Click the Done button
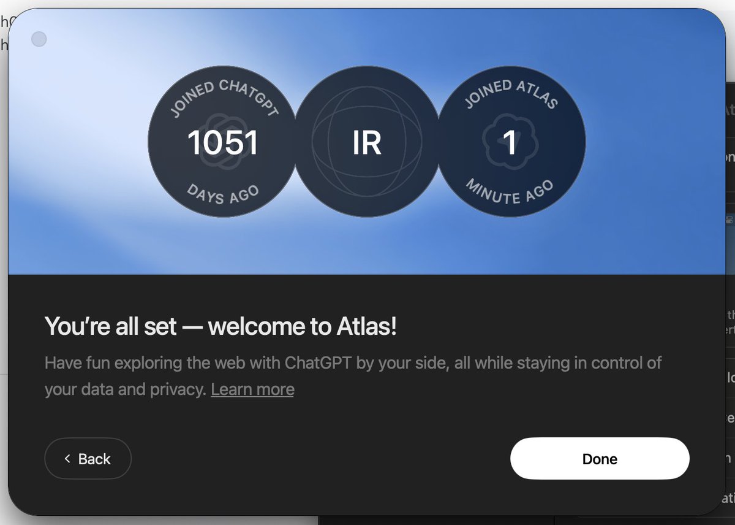The width and height of the screenshot is (735, 525). (x=600, y=458)
